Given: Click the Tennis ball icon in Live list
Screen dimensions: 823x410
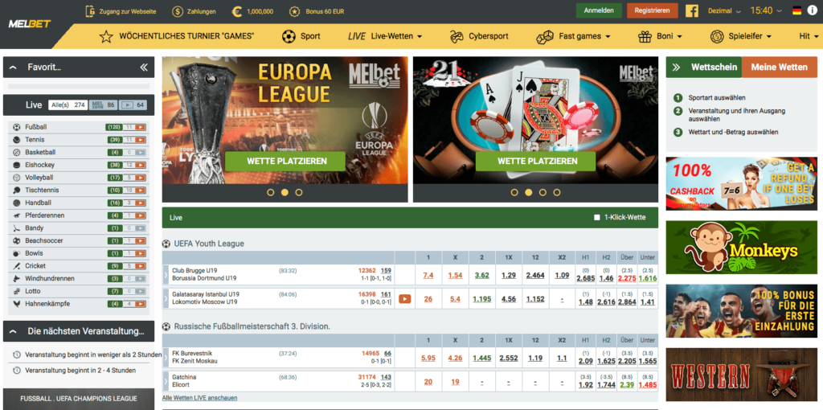Looking at the screenshot, I should 16,140.
